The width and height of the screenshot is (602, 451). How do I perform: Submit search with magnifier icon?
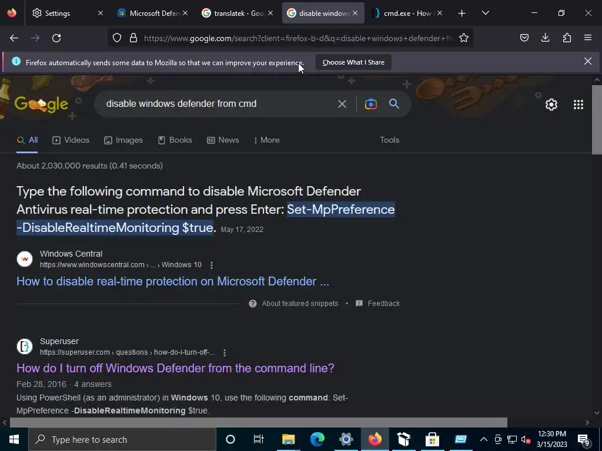point(394,103)
